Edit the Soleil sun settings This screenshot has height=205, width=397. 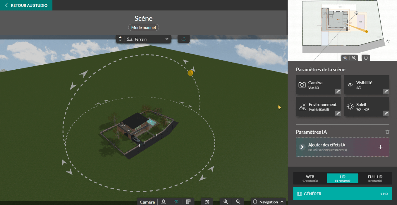[x=386, y=113]
